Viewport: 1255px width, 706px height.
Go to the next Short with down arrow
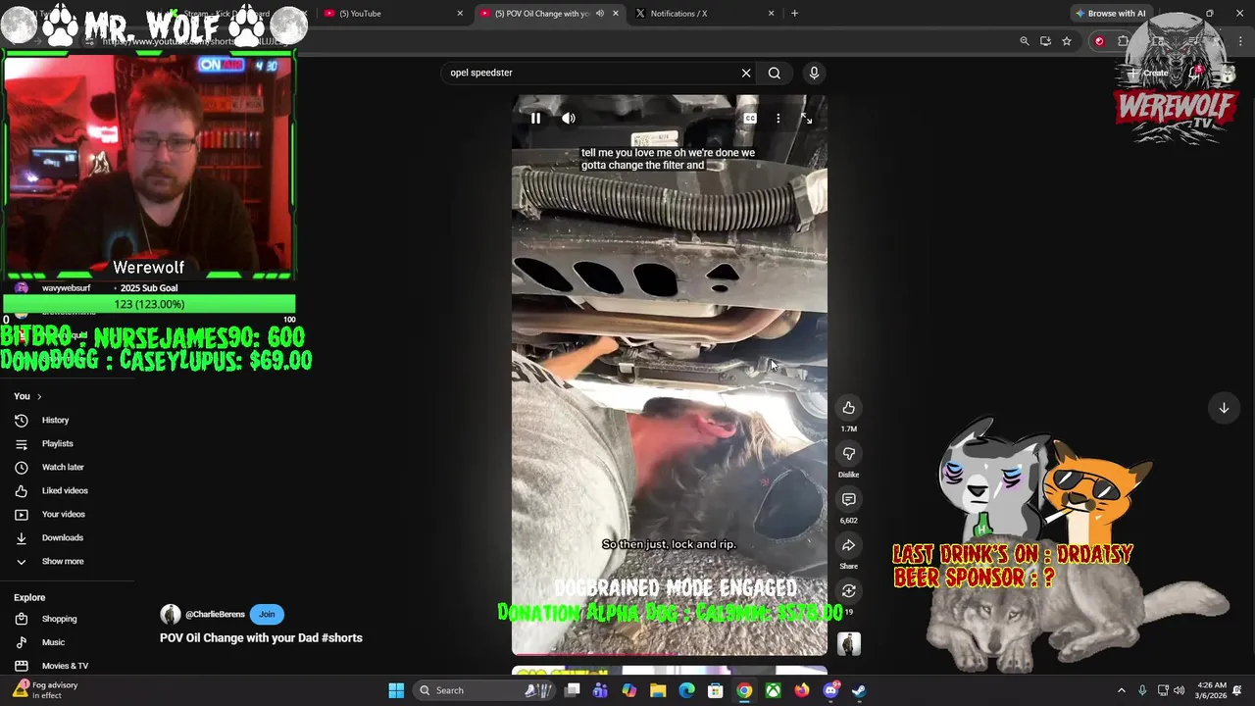pyautogui.click(x=1224, y=408)
